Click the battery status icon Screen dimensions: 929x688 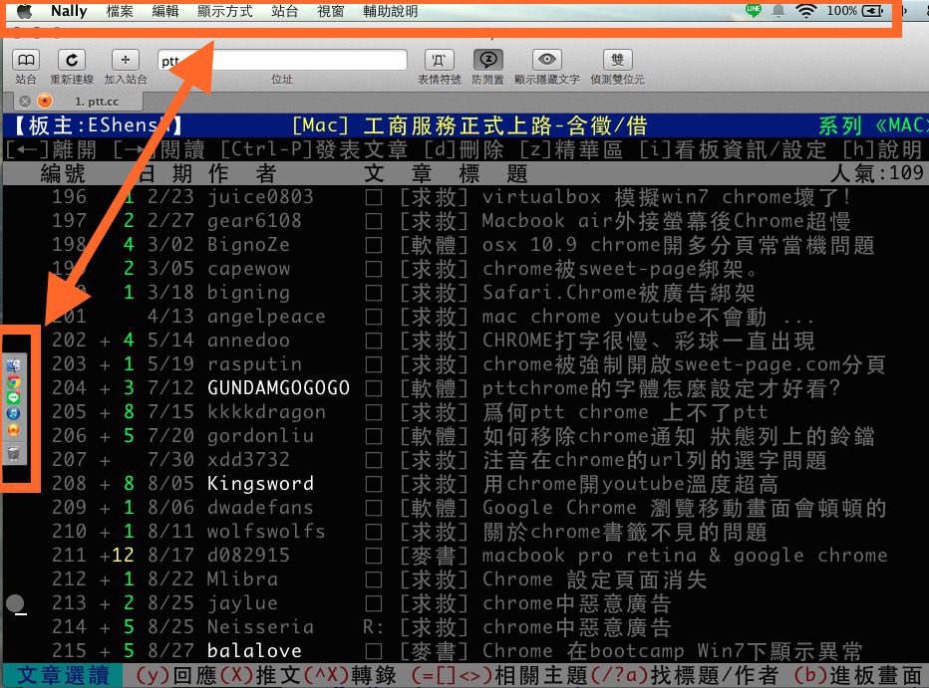[873, 11]
